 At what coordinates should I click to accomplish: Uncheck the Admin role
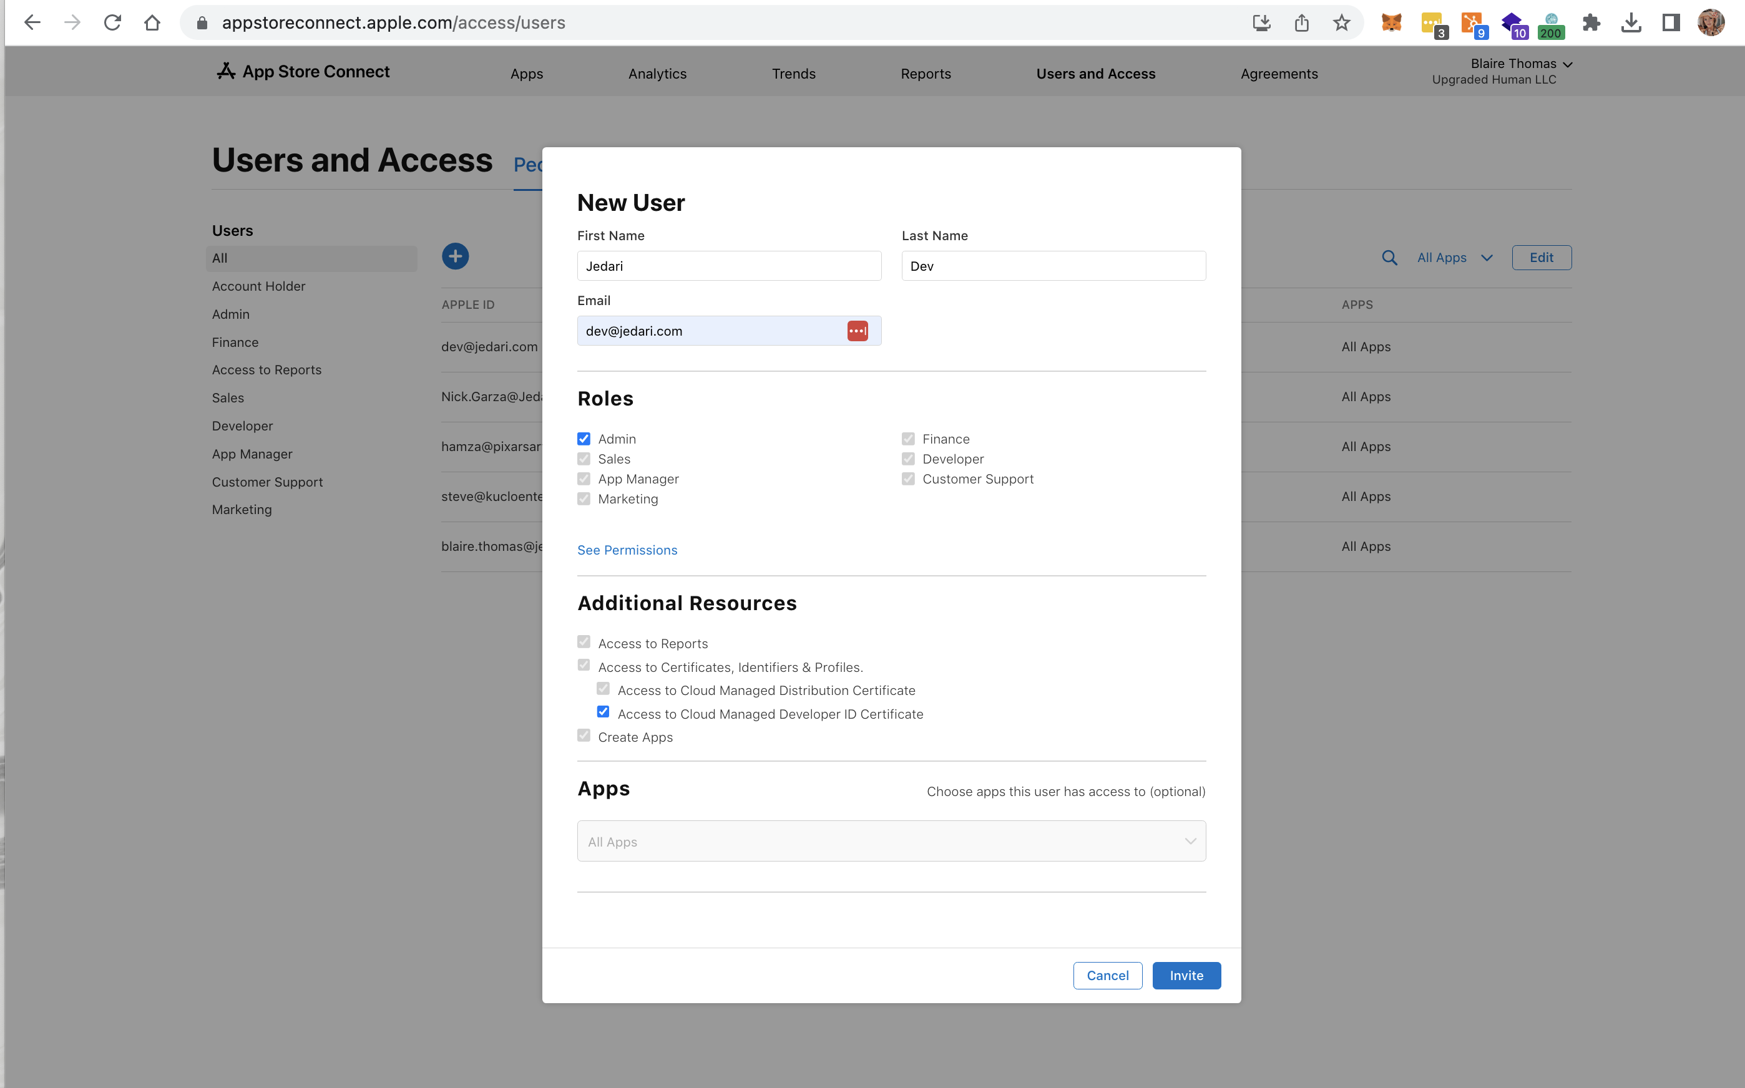(584, 439)
